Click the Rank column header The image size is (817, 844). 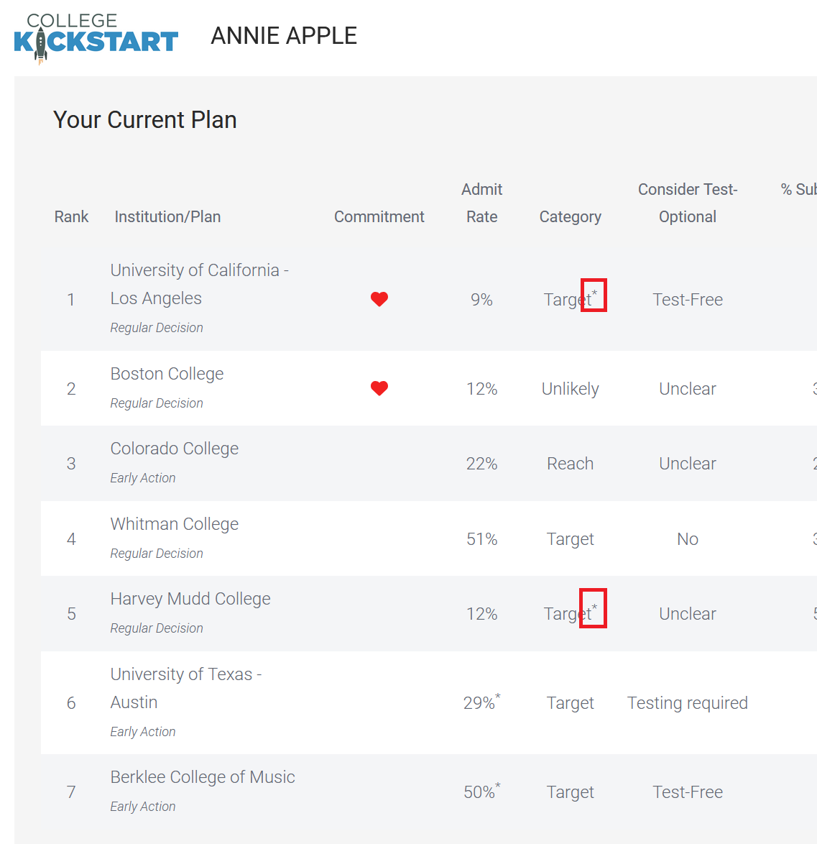pos(72,216)
